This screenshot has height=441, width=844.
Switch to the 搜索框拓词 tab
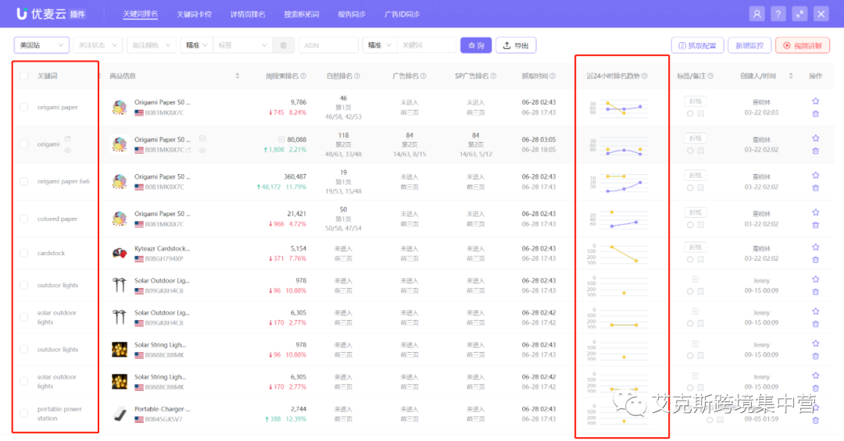coord(302,14)
